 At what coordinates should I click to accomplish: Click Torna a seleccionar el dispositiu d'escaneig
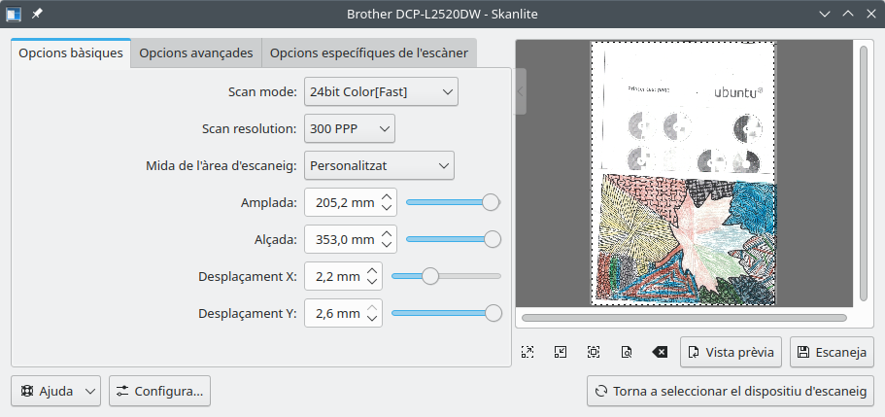(x=730, y=391)
